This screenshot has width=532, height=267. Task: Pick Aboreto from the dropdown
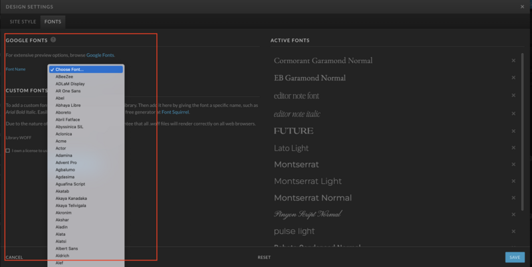coord(86,112)
